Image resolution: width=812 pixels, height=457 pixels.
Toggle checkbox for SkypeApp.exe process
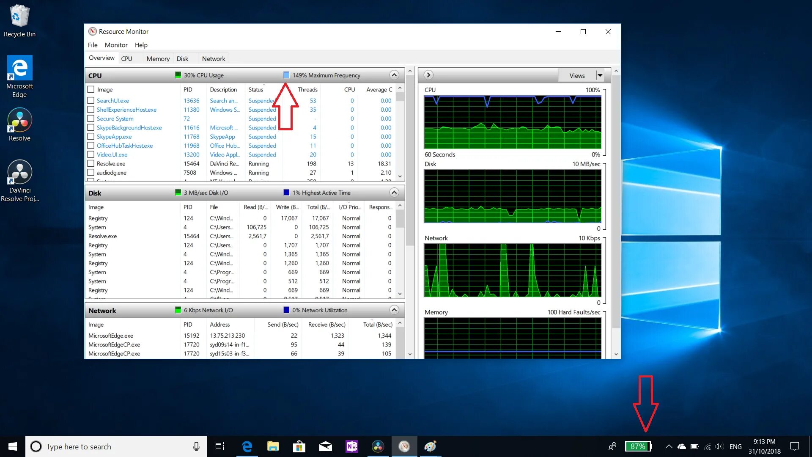click(x=91, y=136)
